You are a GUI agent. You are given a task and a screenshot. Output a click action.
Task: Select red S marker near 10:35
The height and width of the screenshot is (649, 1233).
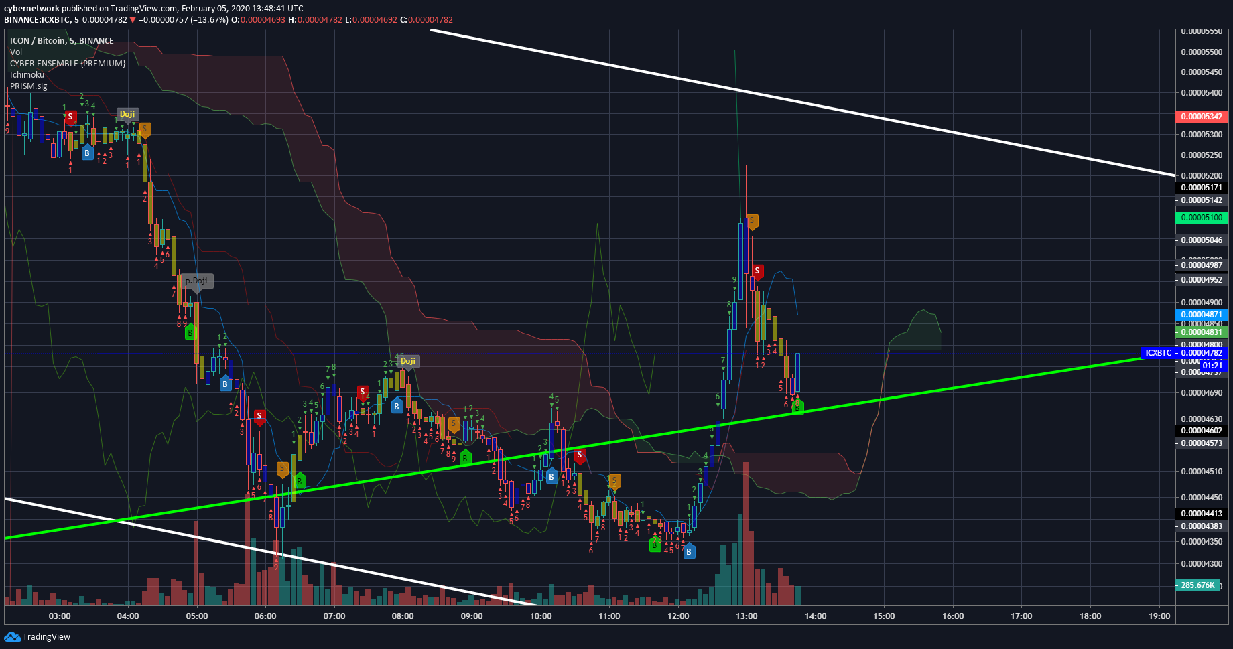pyautogui.click(x=580, y=457)
